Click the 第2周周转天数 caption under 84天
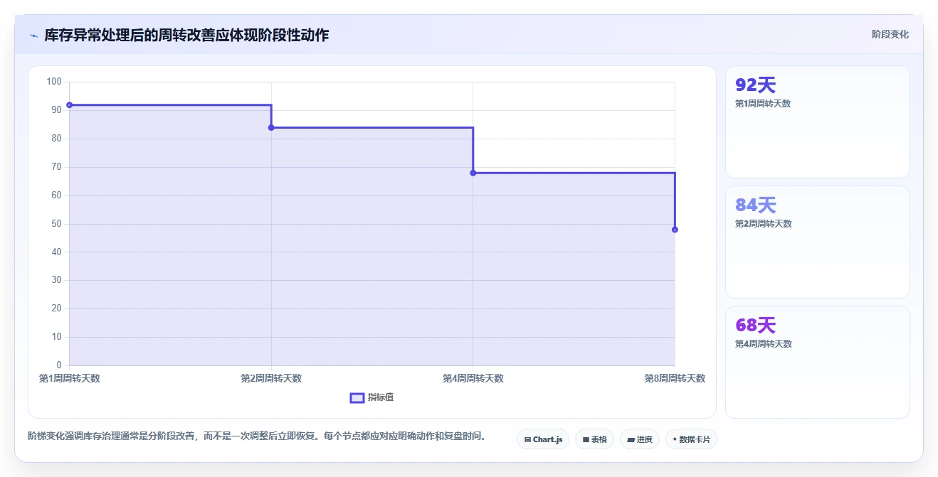 (763, 224)
